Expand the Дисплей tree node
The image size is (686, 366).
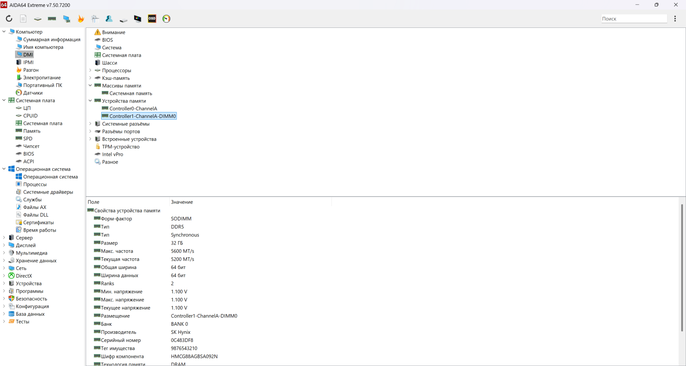click(x=4, y=245)
